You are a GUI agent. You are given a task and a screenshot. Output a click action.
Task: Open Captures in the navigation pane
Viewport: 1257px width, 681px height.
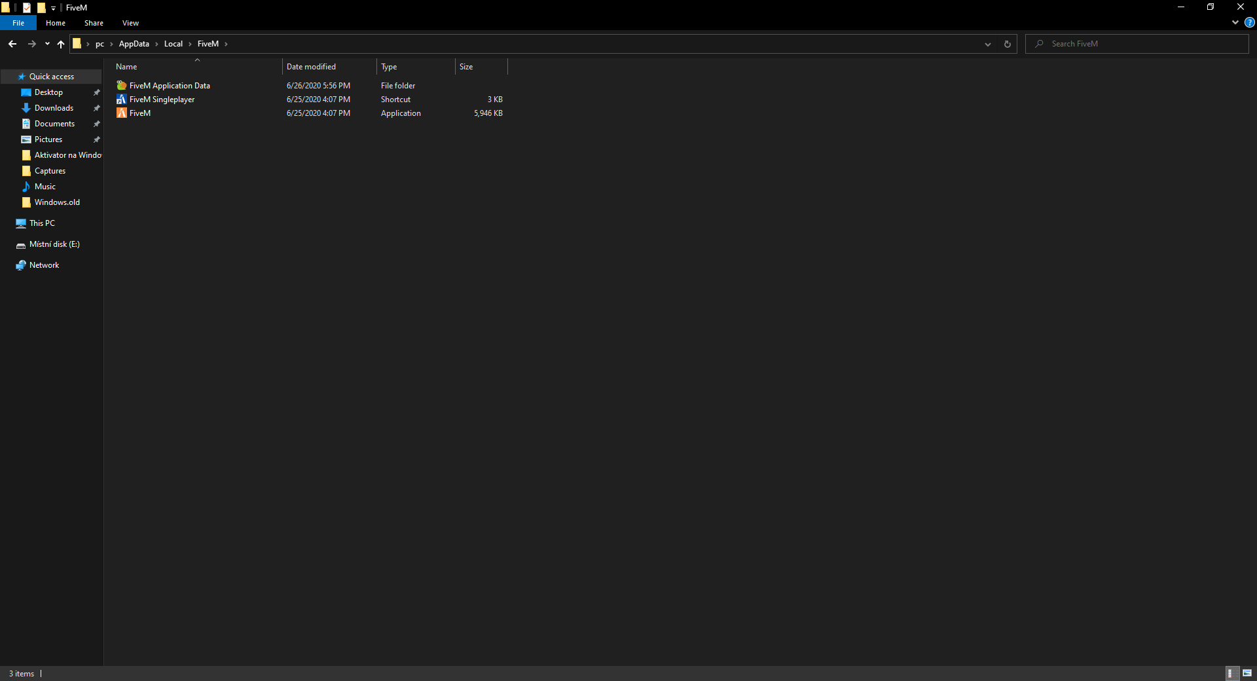coord(50,171)
